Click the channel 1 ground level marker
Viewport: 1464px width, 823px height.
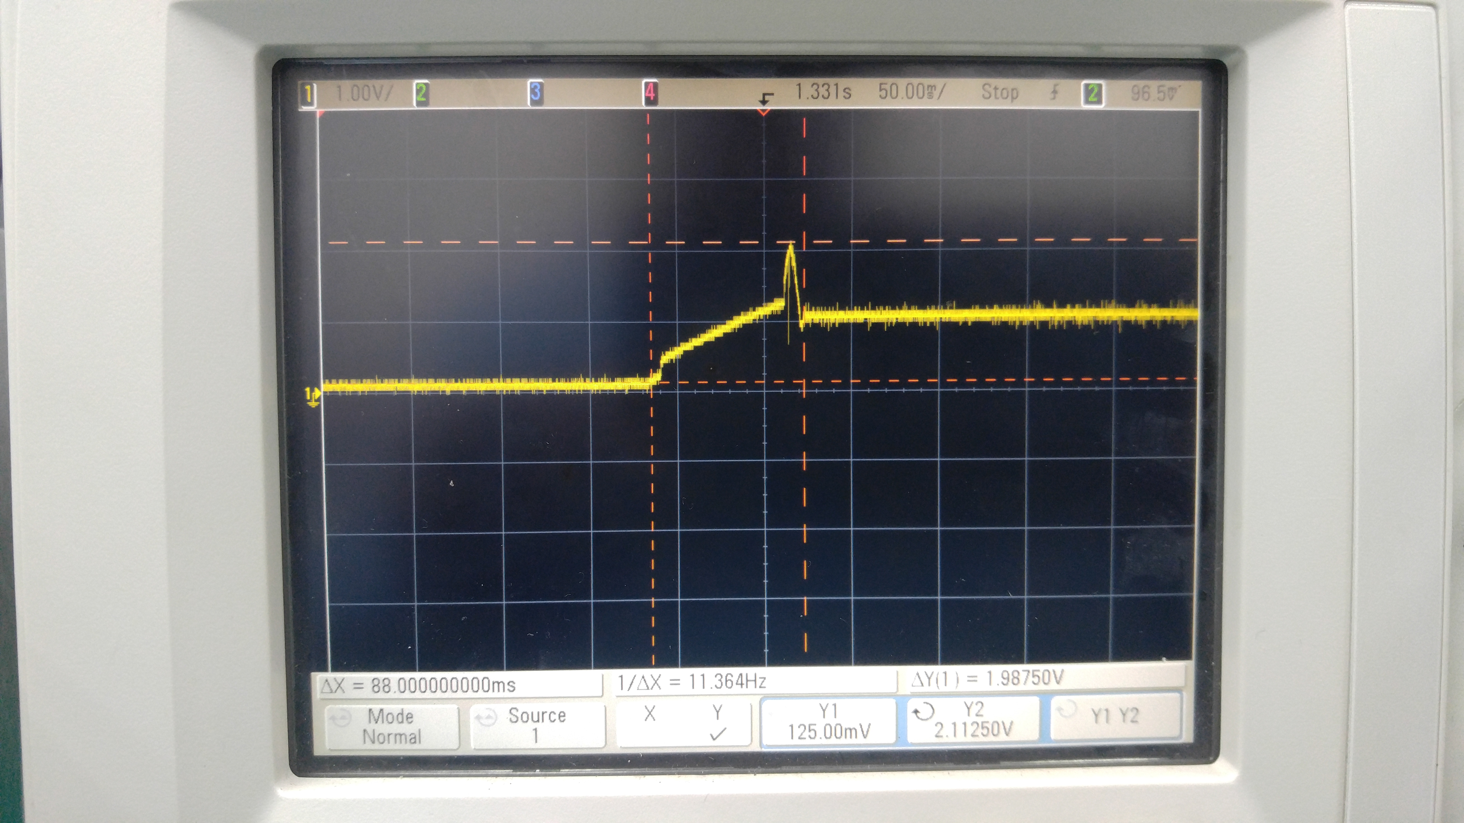(x=313, y=397)
